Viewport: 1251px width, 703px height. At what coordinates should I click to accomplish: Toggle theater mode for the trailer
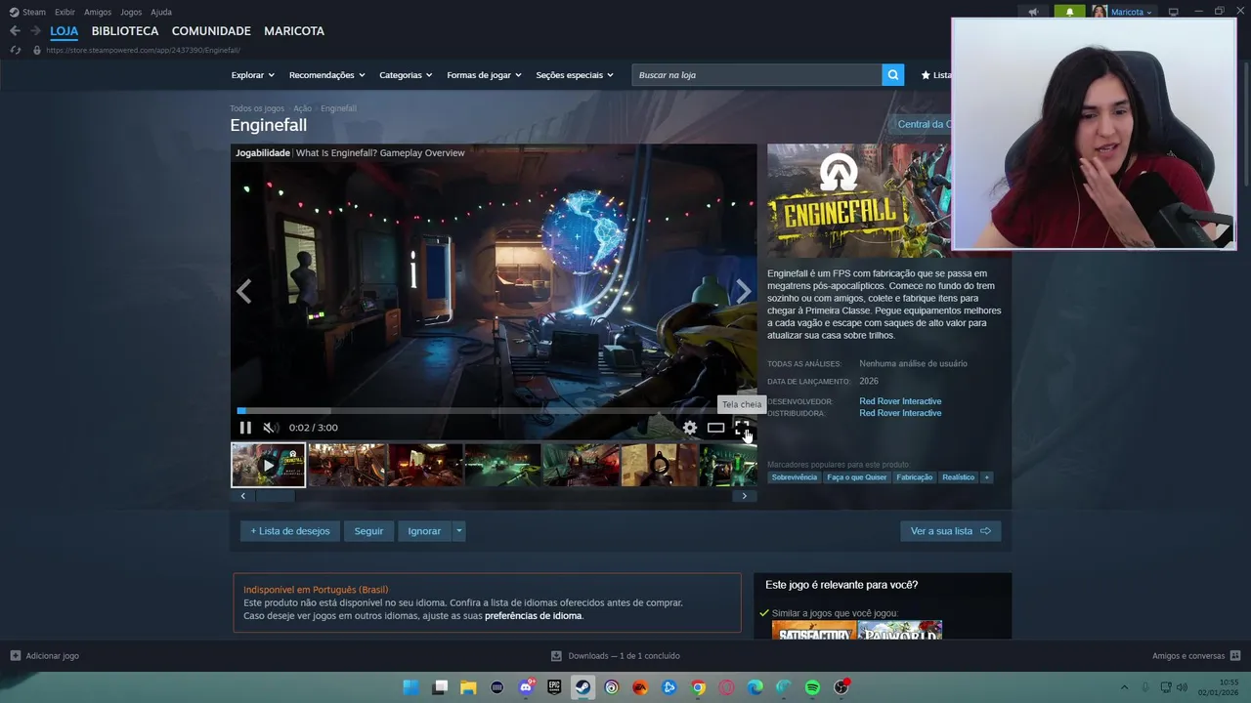(716, 428)
